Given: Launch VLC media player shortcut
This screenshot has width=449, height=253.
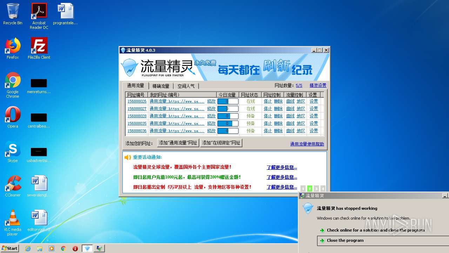Looking at the screenshot, I should [13, 223].
